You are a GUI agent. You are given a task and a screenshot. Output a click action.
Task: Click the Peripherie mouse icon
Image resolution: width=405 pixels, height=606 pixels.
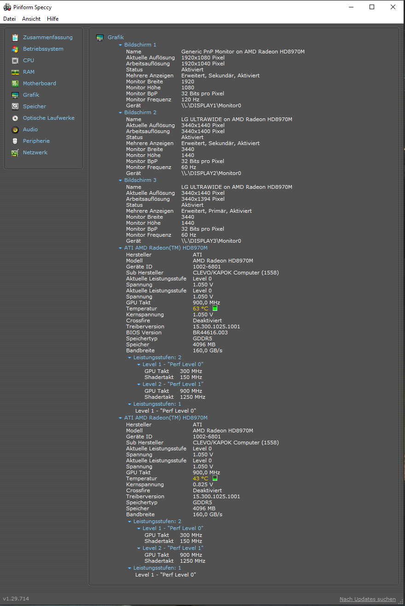coord(15,141)
